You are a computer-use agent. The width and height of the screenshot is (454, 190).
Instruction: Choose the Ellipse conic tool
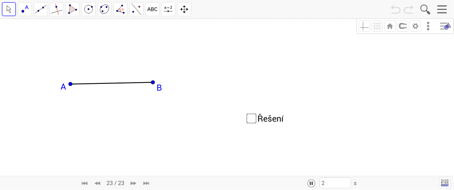click(x=104, y=9)
